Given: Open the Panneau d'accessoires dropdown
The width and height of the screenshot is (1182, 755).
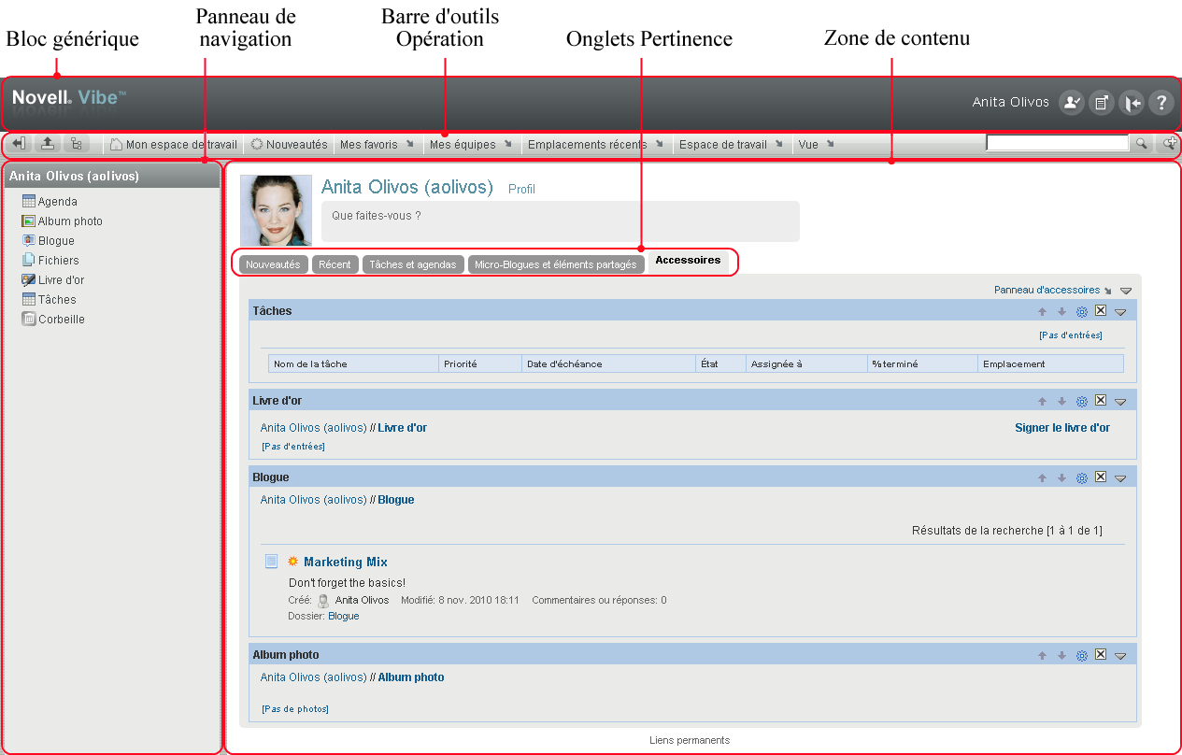Looking at the screenshot, I should pyautogui.click(x=1052, y=290).
